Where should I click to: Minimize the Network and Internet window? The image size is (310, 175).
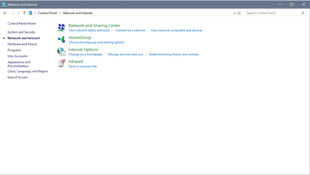(x=280, y=4)
